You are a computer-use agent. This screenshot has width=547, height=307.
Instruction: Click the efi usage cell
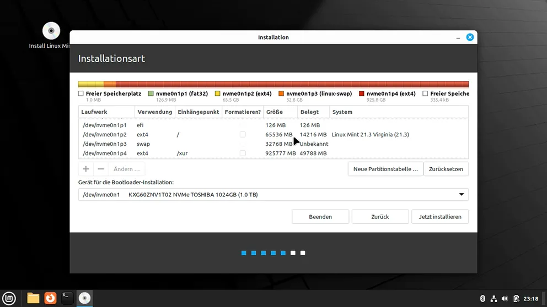[x=140, y=125]
